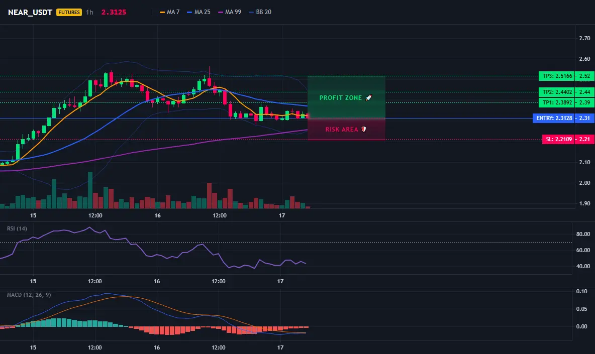Image resolution: width=595 pixels, height=354 pixels.
Task: Click the 2.39 value beside TP1
Action: 585,103
